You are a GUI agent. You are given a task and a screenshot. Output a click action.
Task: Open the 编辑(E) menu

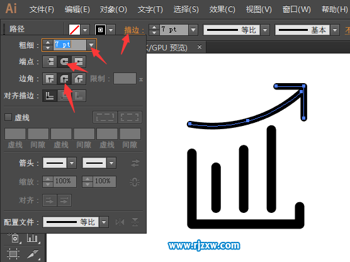pyautogui.click(x=77, y=9)
